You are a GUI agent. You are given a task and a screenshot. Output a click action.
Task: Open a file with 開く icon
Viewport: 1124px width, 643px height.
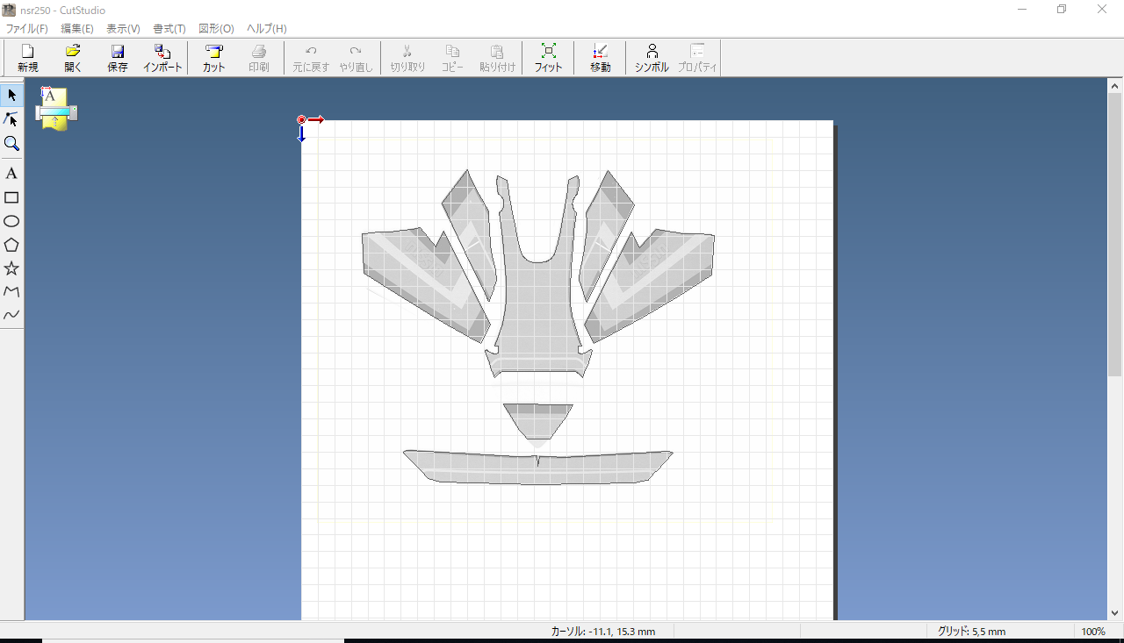pyautogui.click(x=73, y=58)
